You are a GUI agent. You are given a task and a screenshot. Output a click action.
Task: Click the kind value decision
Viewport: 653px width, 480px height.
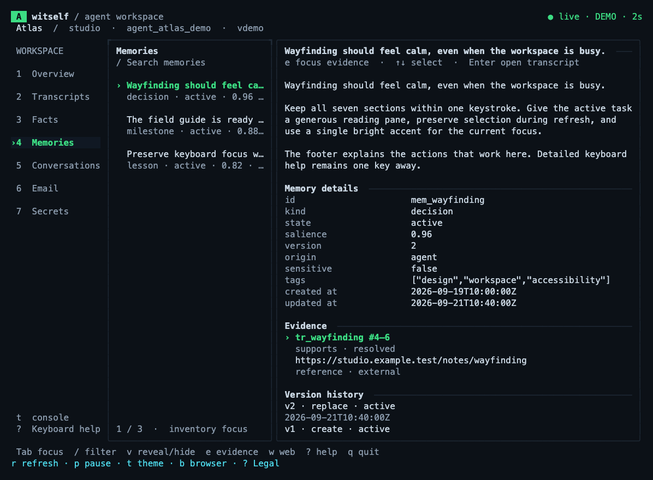coord(432,211)
